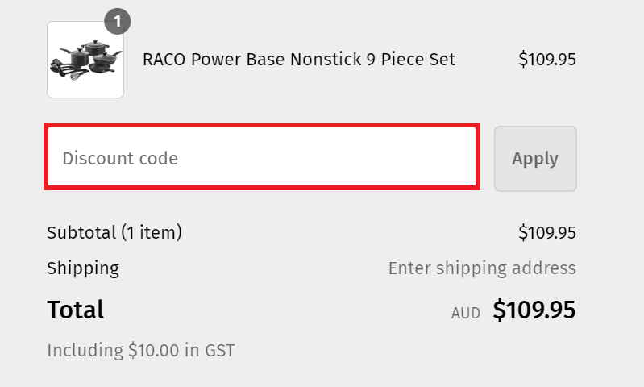Open the RACO cookware set thumbnail
Viewport: 644px width, 387px height.
(x=85, y=60)
